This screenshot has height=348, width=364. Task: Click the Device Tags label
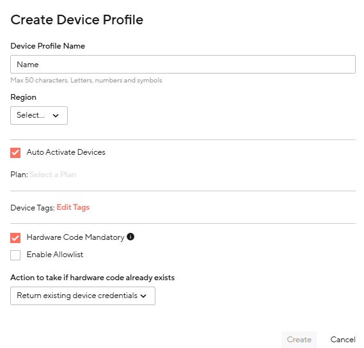[x=33, y=208]
